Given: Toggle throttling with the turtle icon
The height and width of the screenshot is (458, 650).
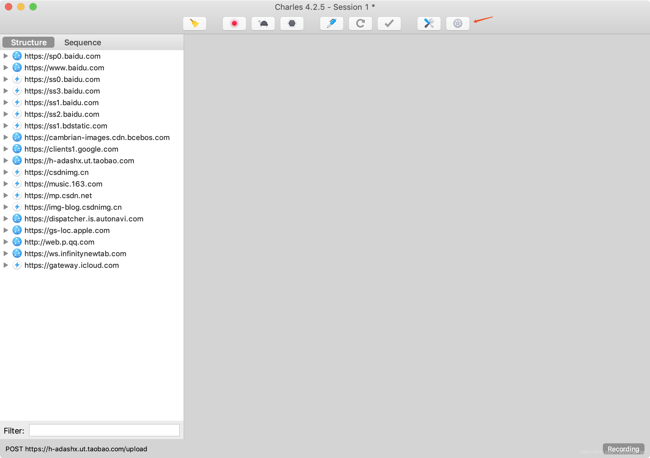Looking at the screenshot, I should point(263,24).
